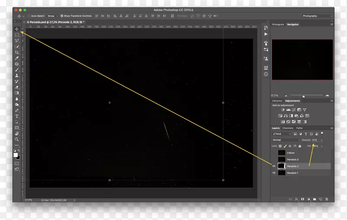Viewport: 347px width, 220px height.
Task: Select the Move tool in the toolbar
Action: tap(17, 29)
